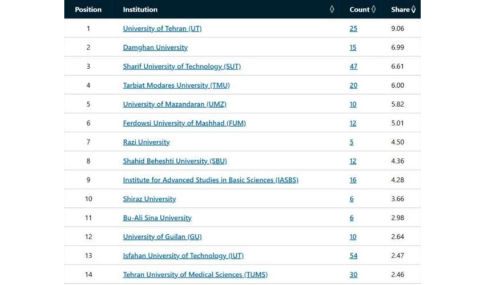Open Sharif University of Technology (SUT) link

pos(182,66)
